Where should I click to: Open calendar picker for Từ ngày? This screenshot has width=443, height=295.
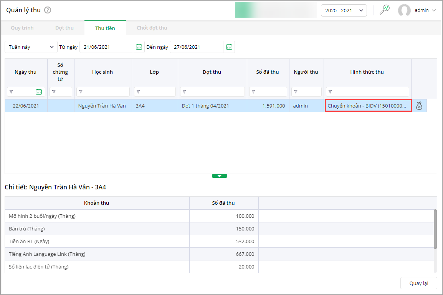click(x=139, y=47)
